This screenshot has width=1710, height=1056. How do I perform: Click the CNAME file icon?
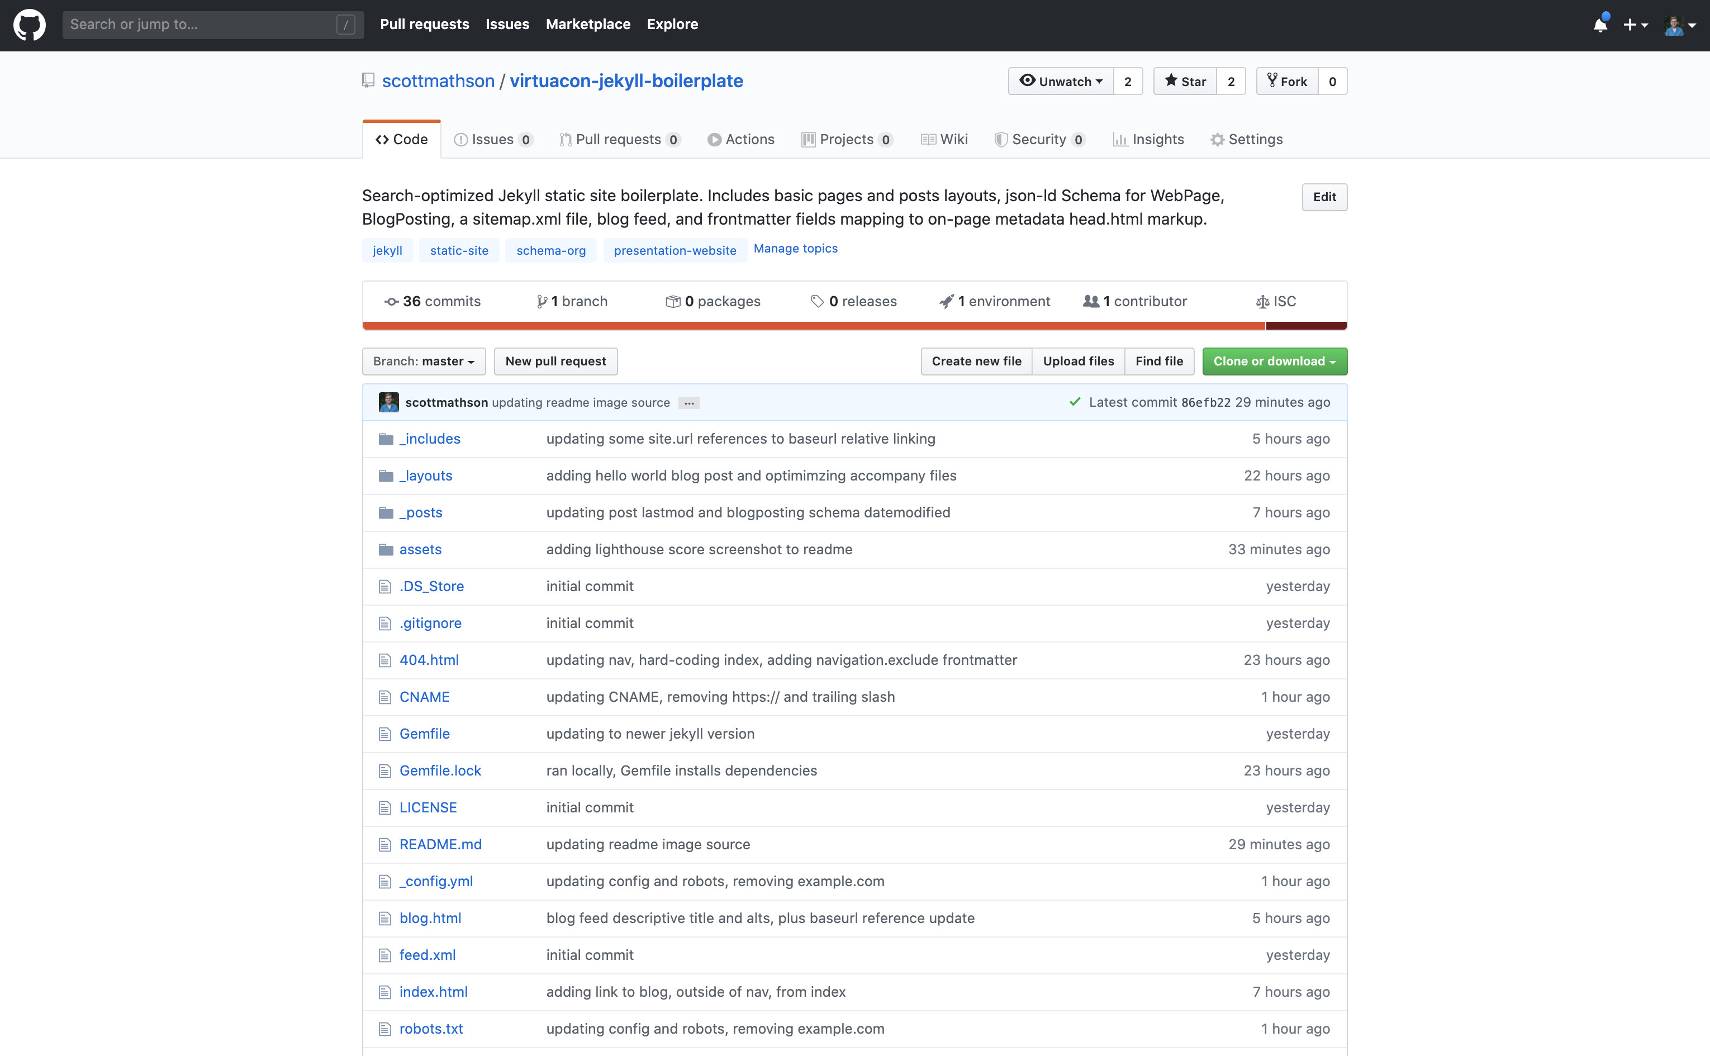[x=384, y=697]
